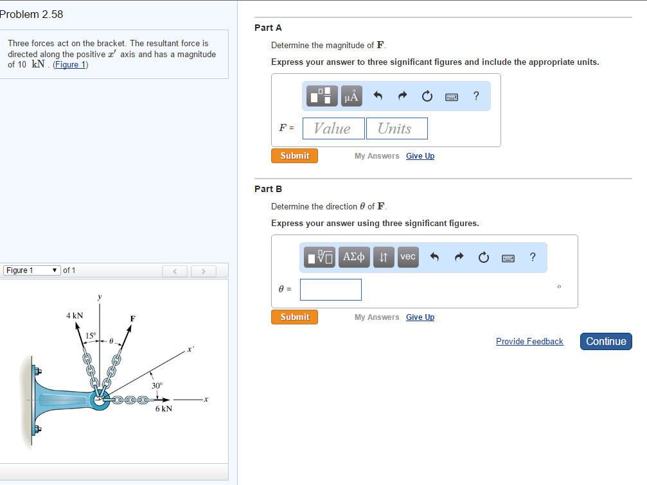Open the up-down arrows icon in Part B
Image resolution: width=647 pixels, height=485 pixels.
[x=383, y=257]
